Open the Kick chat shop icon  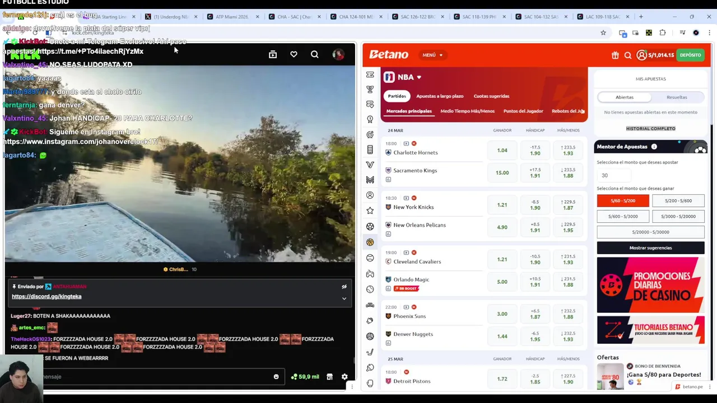pos(329,377)
